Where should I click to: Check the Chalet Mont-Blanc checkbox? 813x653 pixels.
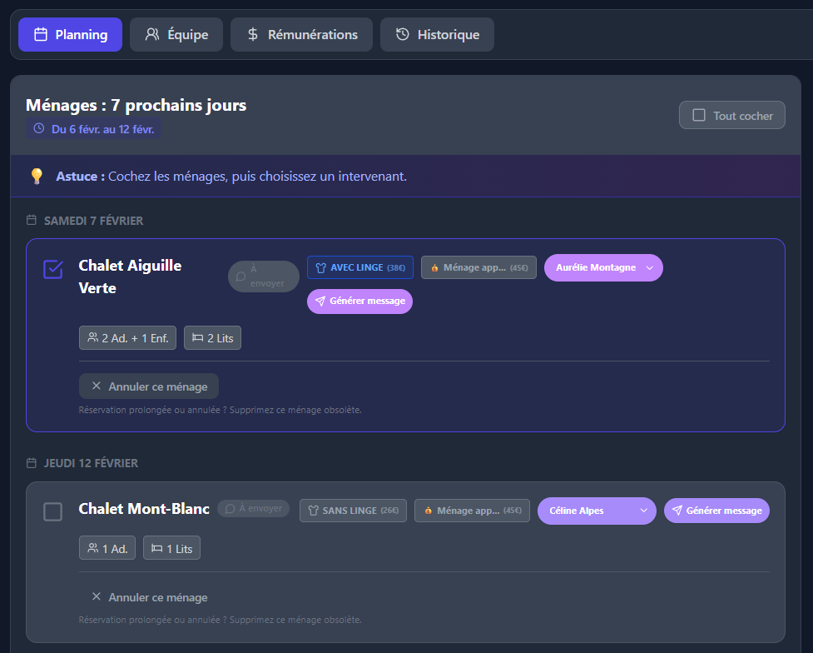pyautogui.click(x=52, y=511)
